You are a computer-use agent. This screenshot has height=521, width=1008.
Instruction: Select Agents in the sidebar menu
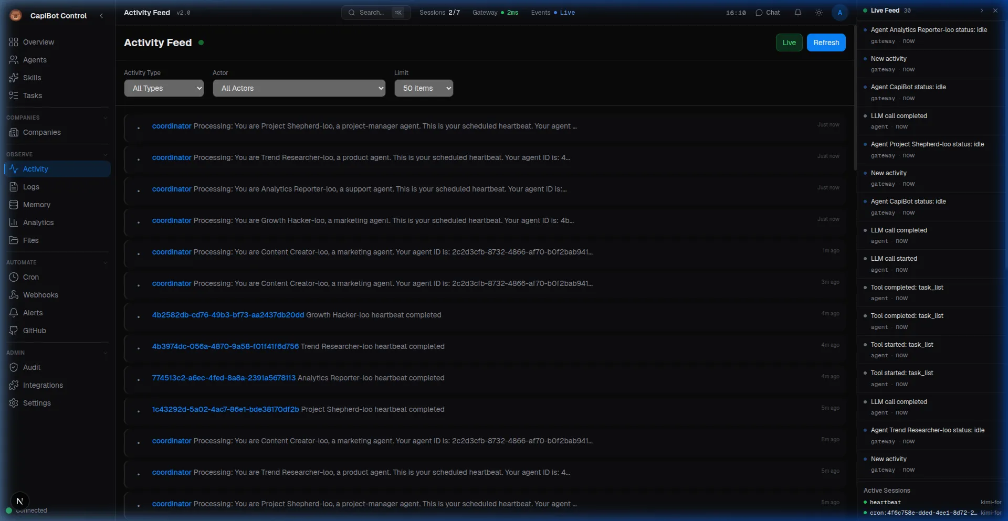35,60
